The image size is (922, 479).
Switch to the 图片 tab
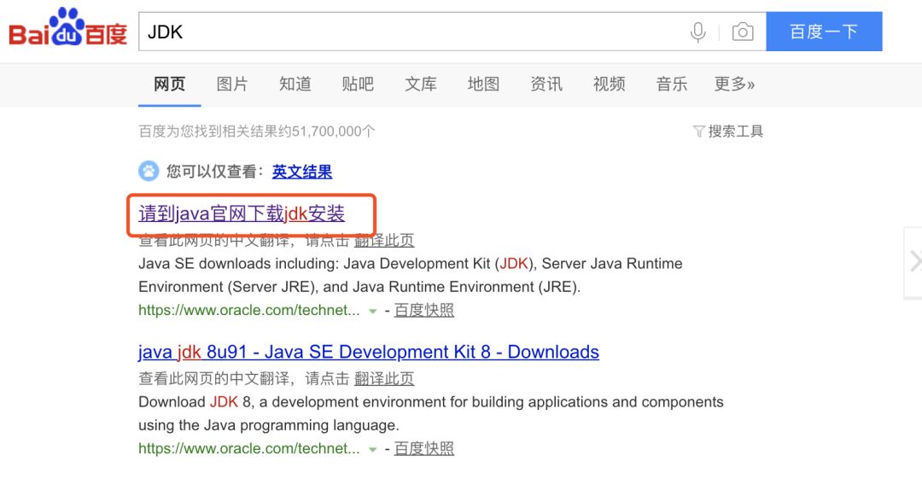tap(232, 85)
